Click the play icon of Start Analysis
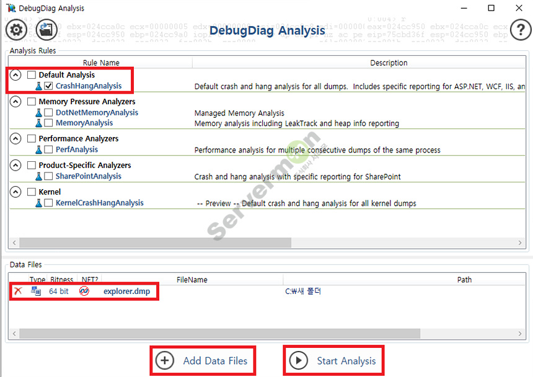This screenshot has height=377, width=533. [299, 360]
